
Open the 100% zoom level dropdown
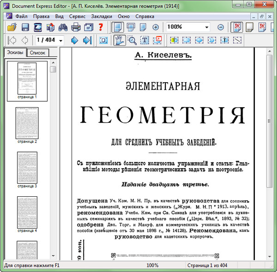(206, 27)
